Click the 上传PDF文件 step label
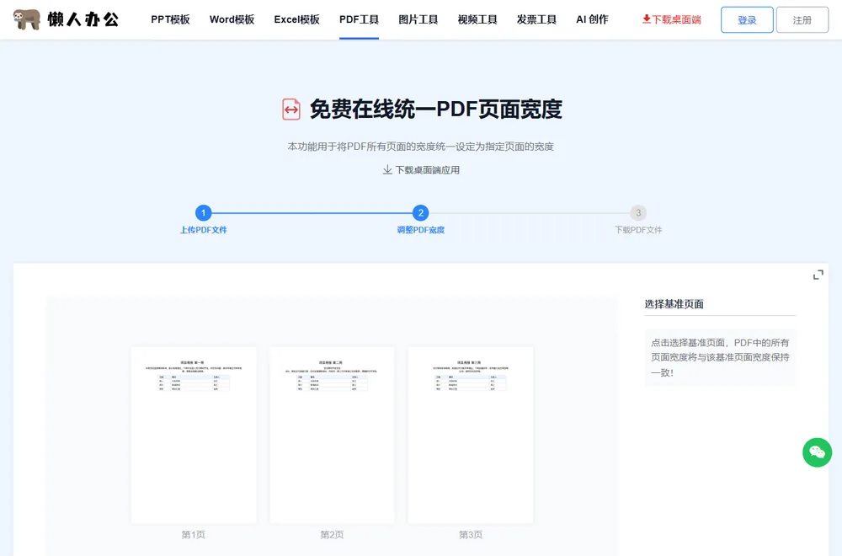Viewport: 842px width, 556px height. tap(204, 230)
